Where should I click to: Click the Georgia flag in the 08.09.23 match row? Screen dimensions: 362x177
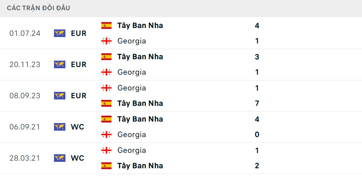106,88
